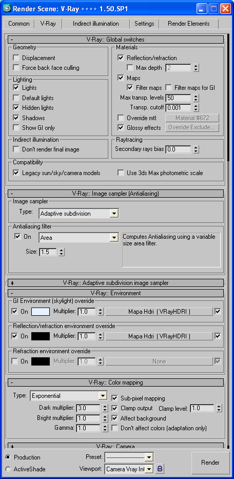234x479 pixels.
Task: Enable Don't affect colors (adaptation only)
Action: [x=114, y=428]
